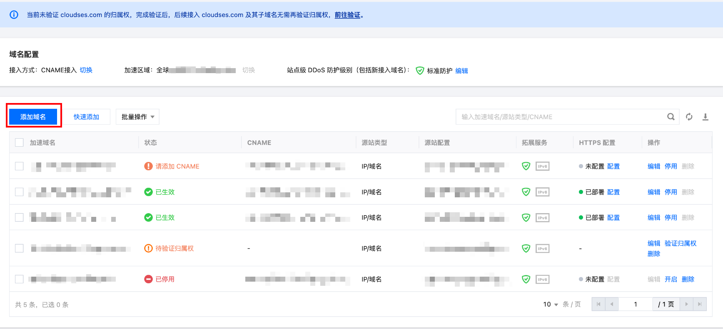The height and width of the screenshot is (329, 723).
Task: Click the 已停用 status text
Action: (165, 279)
